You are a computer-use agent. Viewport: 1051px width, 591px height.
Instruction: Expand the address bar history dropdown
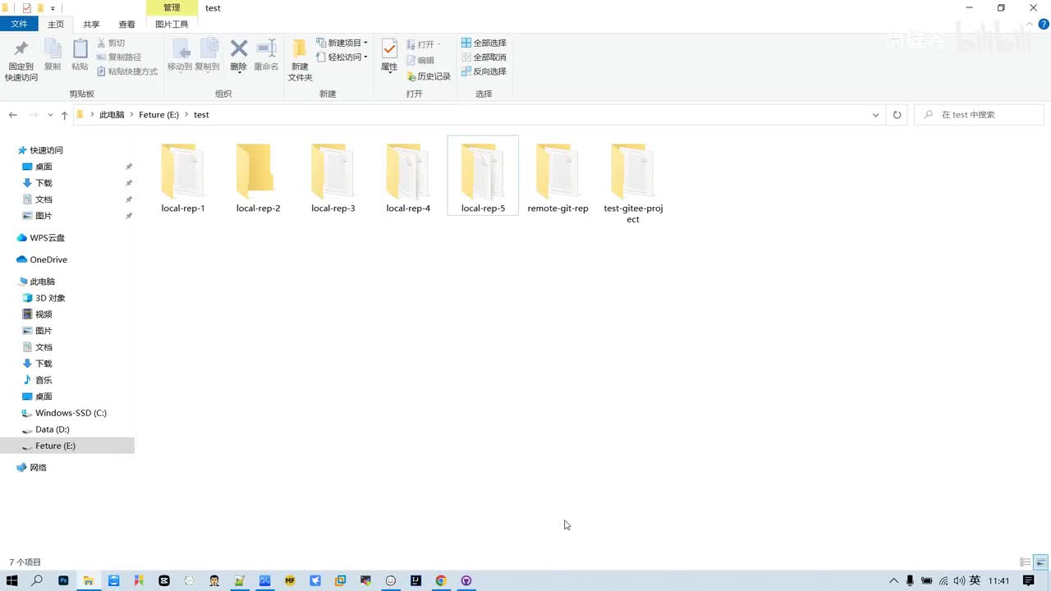pyautogui.click(x=875, y=115)
